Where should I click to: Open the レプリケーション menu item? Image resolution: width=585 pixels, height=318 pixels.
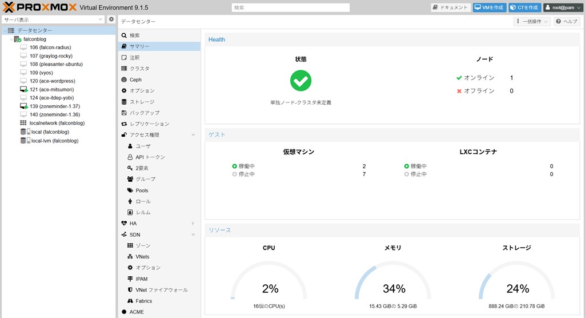coord(149,124)
